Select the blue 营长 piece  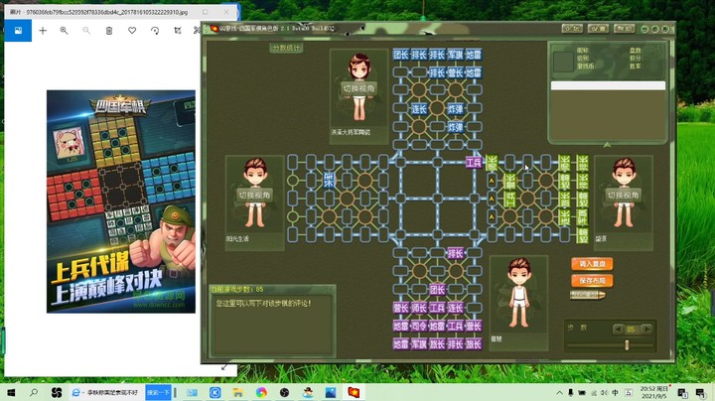point(455,72)
